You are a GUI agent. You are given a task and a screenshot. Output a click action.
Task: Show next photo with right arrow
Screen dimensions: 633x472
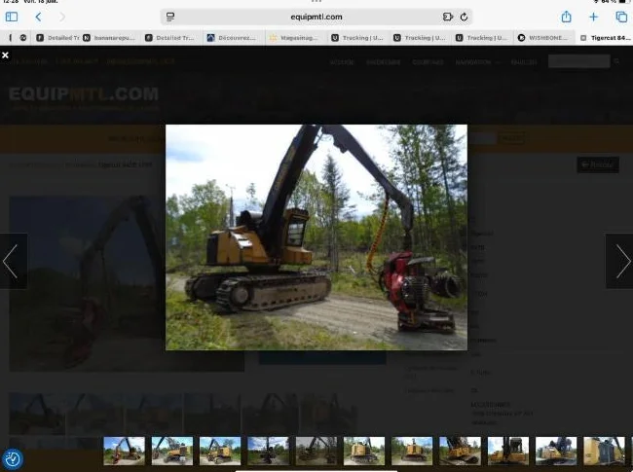(x=621, y=261)
